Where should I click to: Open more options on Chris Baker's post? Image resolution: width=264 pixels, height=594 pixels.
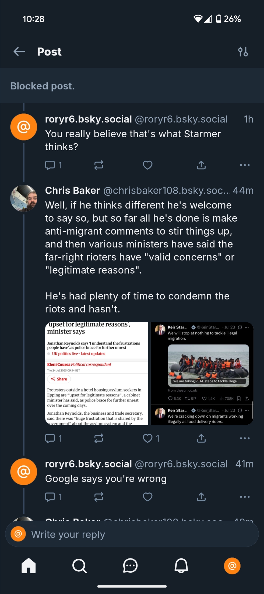[245, 438]
